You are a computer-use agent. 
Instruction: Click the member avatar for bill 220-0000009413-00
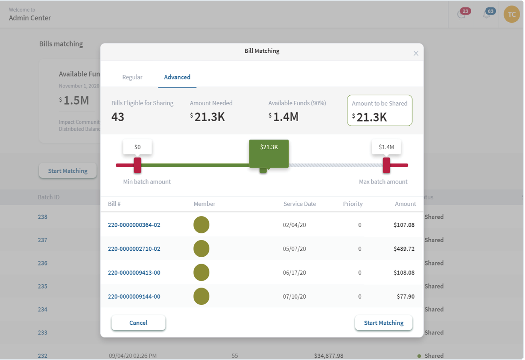point(201,273)
